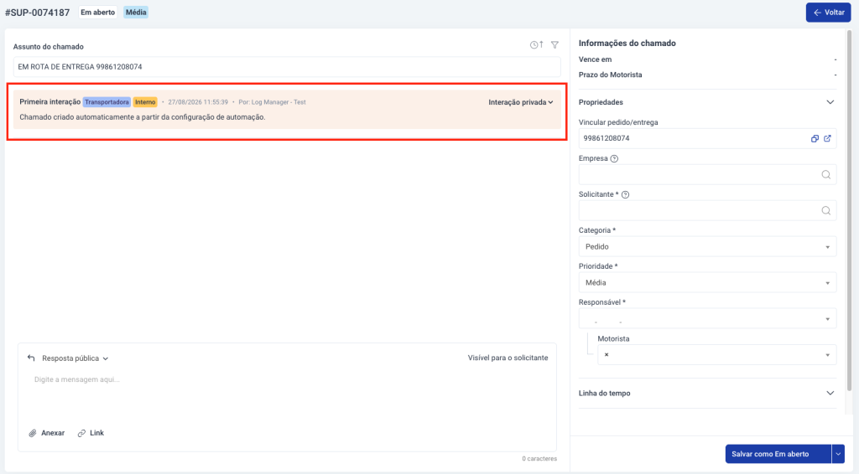Screen dimensions: 859x474
Task: Open the Resposta pública reply type dropdown
Action: (x=75, y=358)
